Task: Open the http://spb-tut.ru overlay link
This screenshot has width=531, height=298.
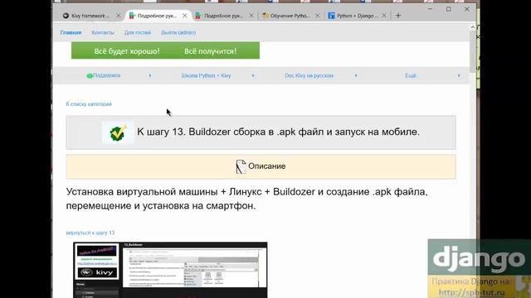Action: pyautogui.click(x=472, y=292)
